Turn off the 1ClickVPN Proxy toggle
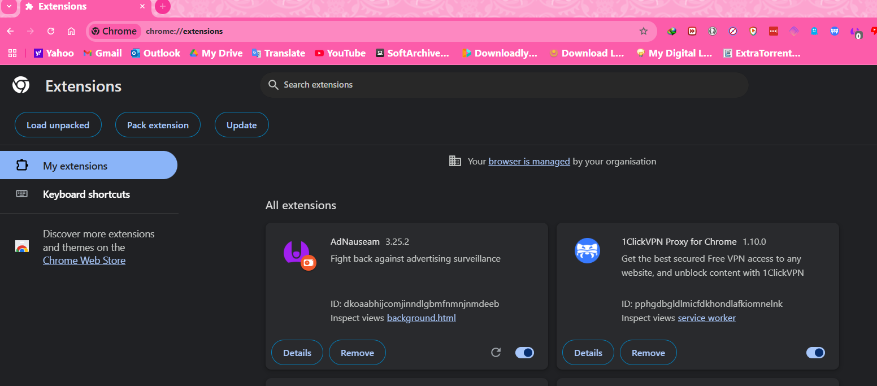877x386 pixels. pos(815,353)
